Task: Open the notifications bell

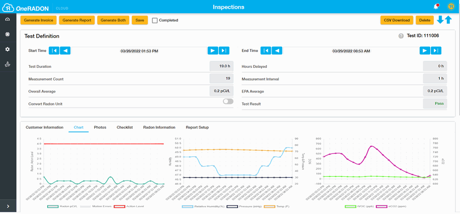Action: [x=436, y=7]
